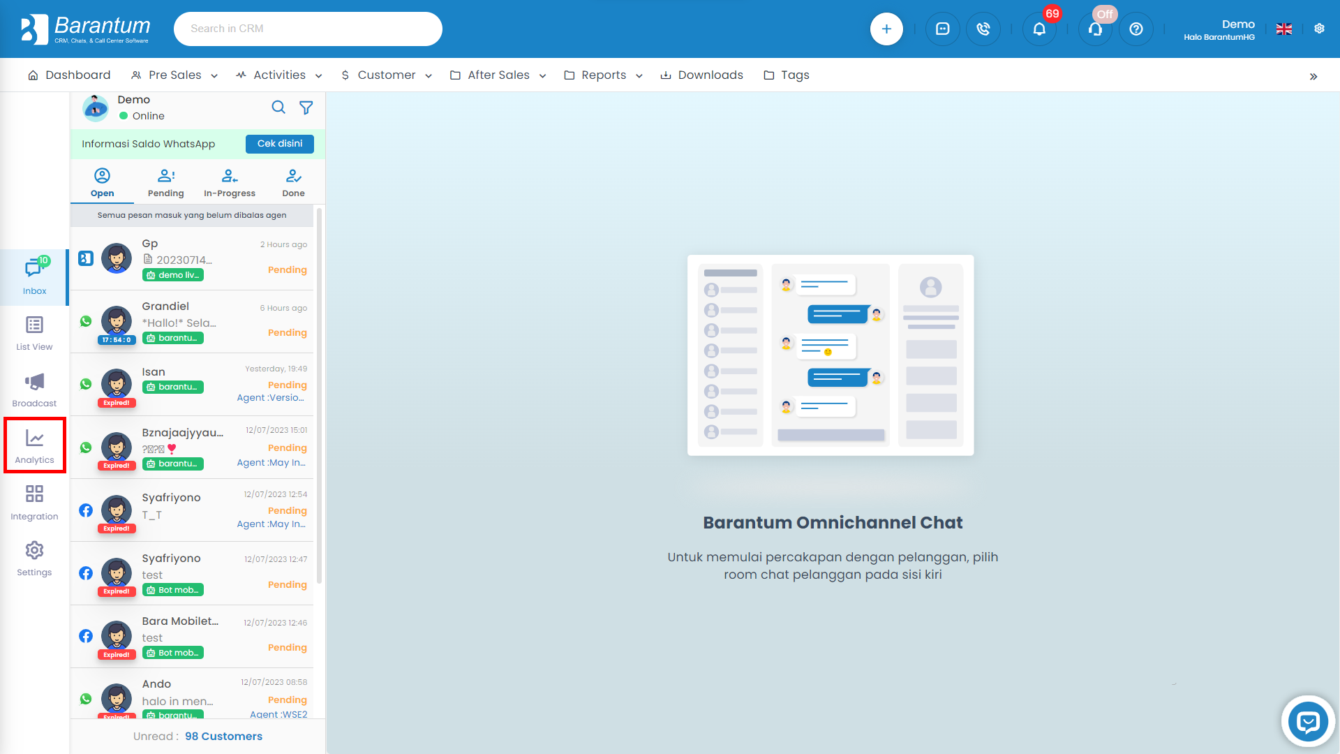Click the Search in CRM field

(x=308, y=29)
